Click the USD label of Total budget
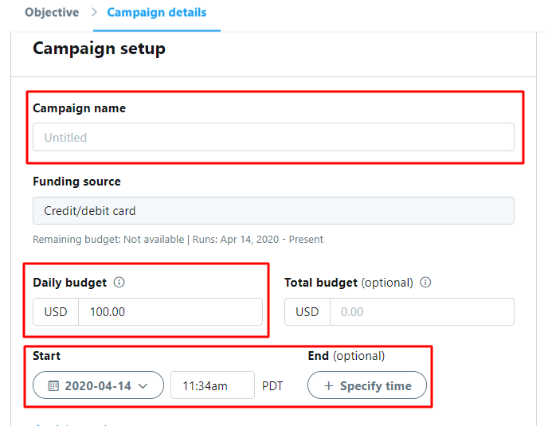The image size is (548, 426). (x=307, y=311)
